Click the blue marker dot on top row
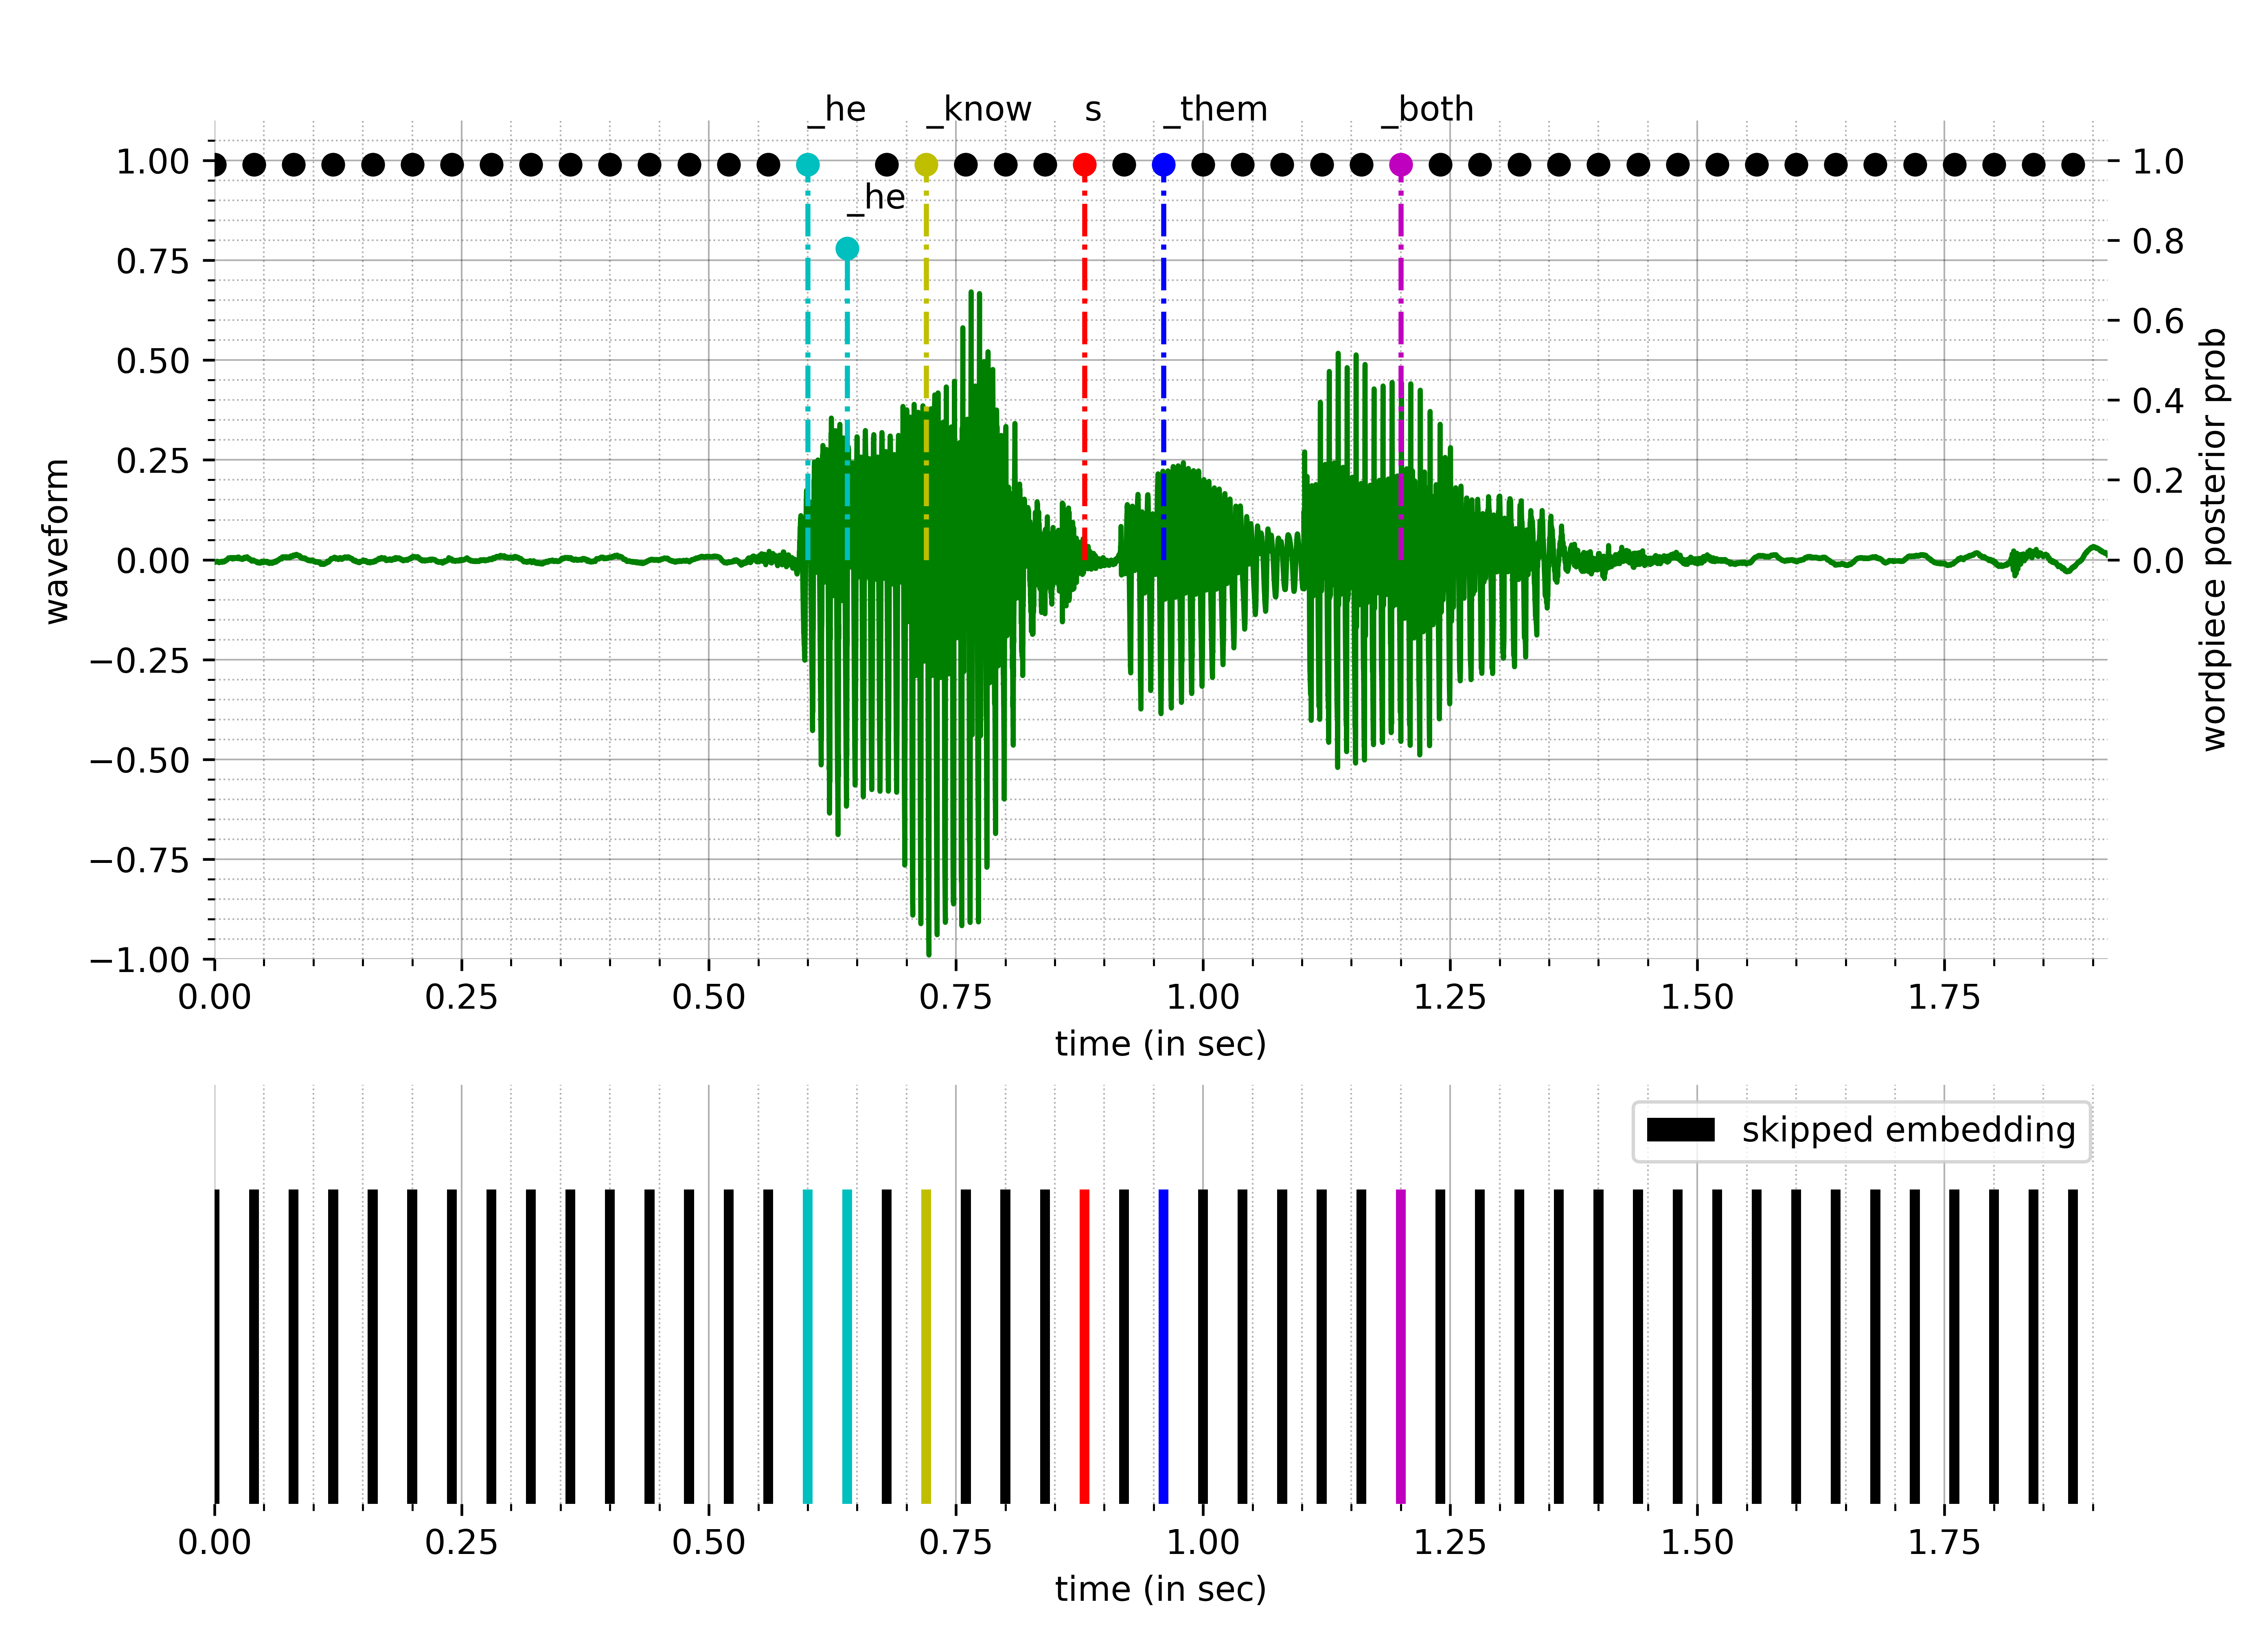 (x=1163, y=165)
